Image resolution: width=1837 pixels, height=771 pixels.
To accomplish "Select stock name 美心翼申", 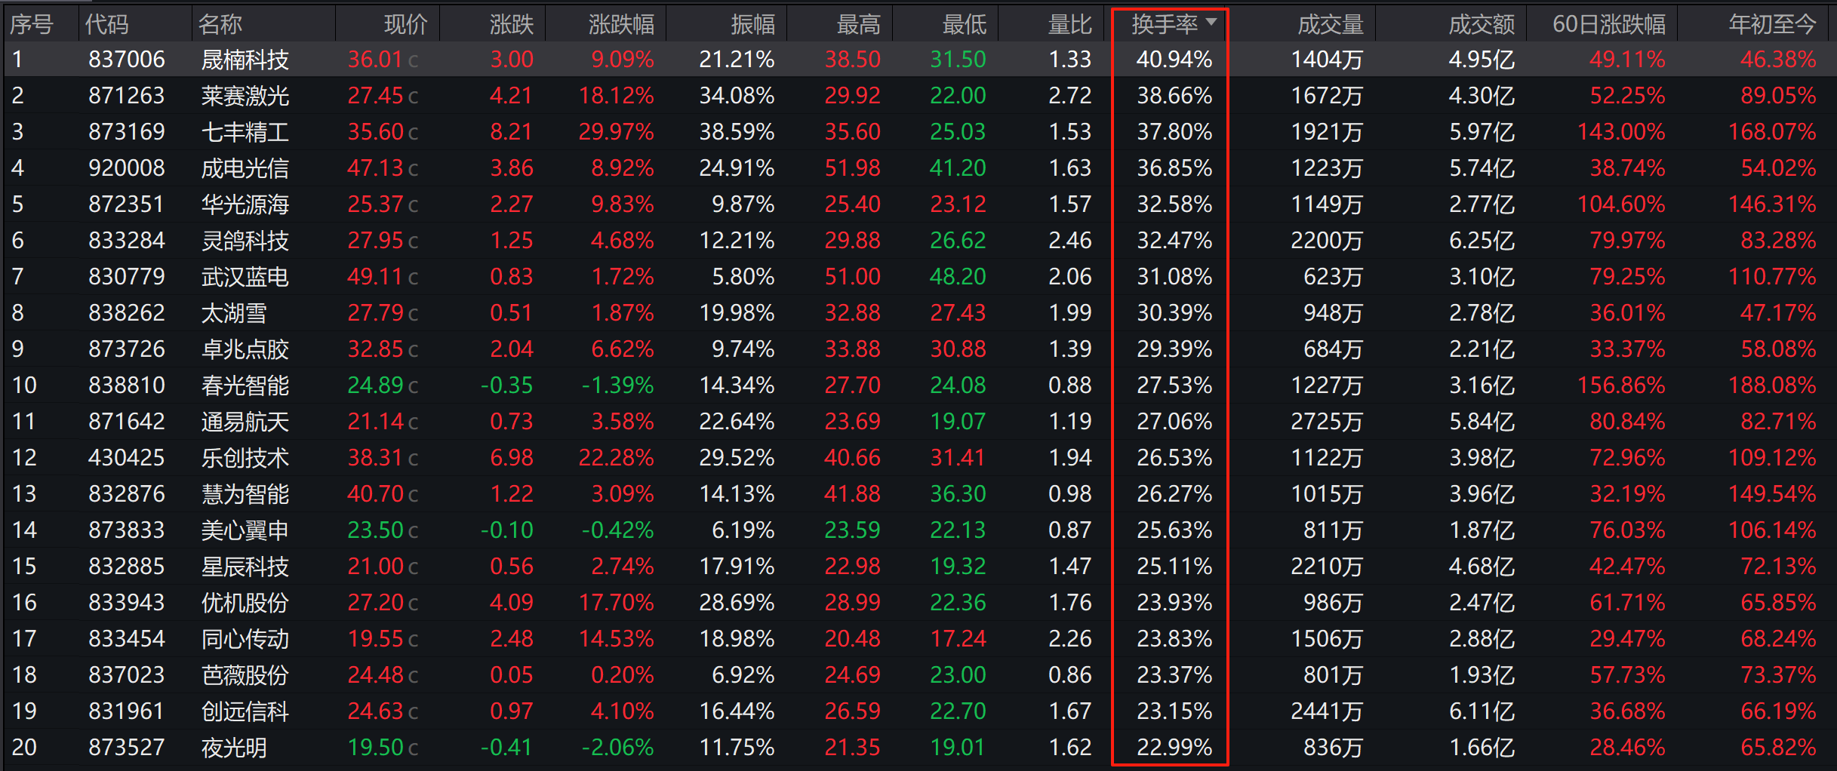I will pyautogui.click(x=245, y=530).
